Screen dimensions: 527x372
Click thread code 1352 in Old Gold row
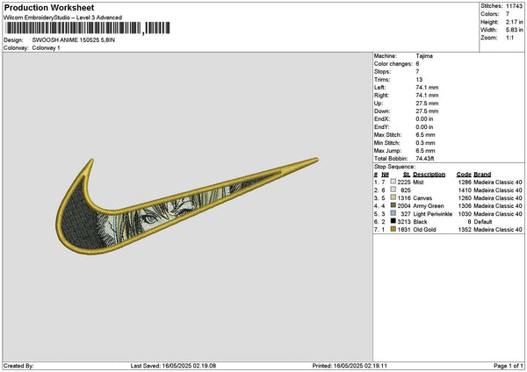coord(465,230)
